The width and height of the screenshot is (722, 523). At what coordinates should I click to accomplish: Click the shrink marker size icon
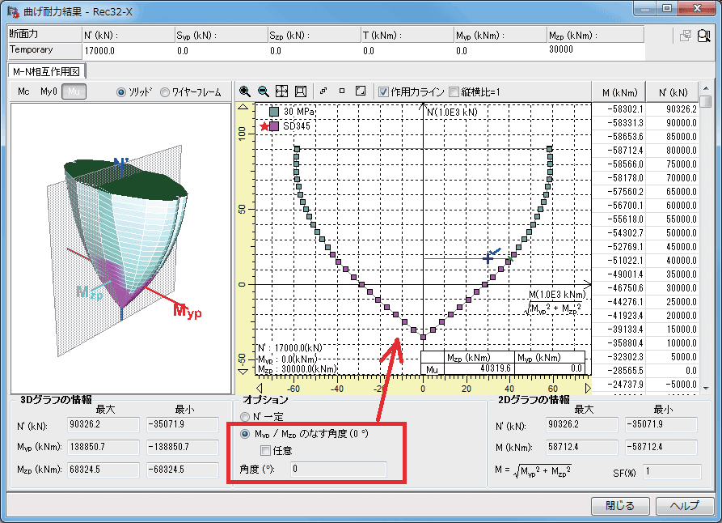coord(323,91)
